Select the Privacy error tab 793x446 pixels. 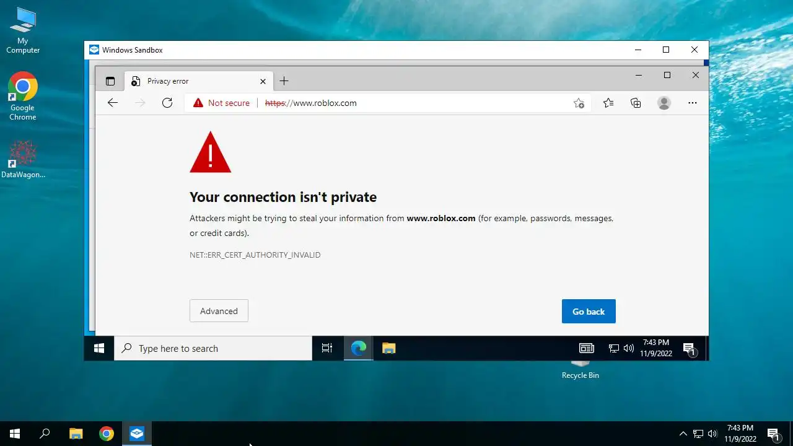[x=198, y=81]
